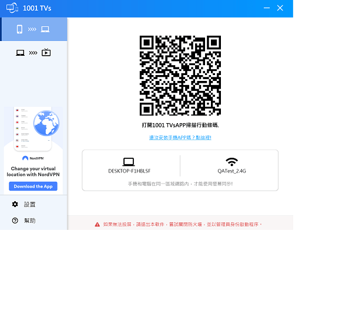Image resolution: width=339 pixels, height=312 pixels.
Task: Click the QATest_2.4G network name
Action: [x=231, y=171]
